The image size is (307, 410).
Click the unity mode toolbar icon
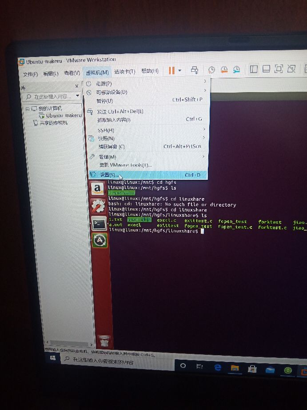point(291,69)
